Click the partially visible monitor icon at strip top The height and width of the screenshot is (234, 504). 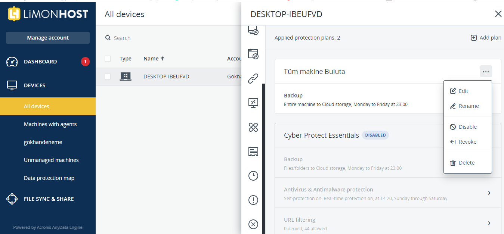253,31
